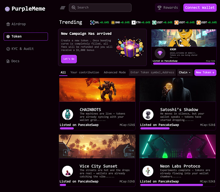This screenshot has height=192, width=220.
Task: Click the New Token + button
Action: point(205,72)
